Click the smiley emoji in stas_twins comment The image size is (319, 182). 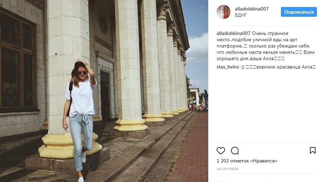tap(242, 67)
